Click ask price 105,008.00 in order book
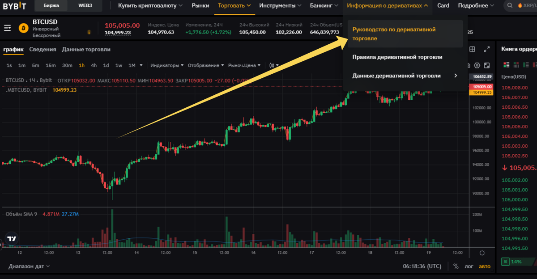 (x=515, y=88)
